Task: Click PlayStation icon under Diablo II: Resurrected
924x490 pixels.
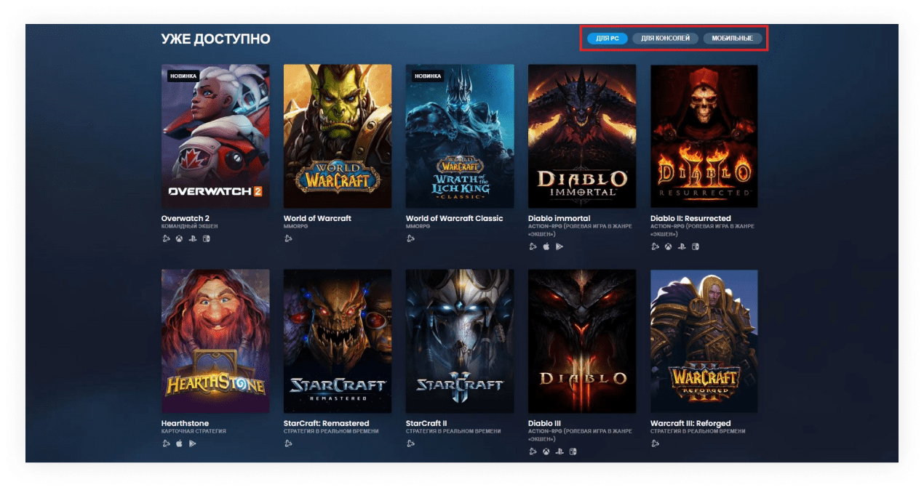Action: [x=682, y=246]
